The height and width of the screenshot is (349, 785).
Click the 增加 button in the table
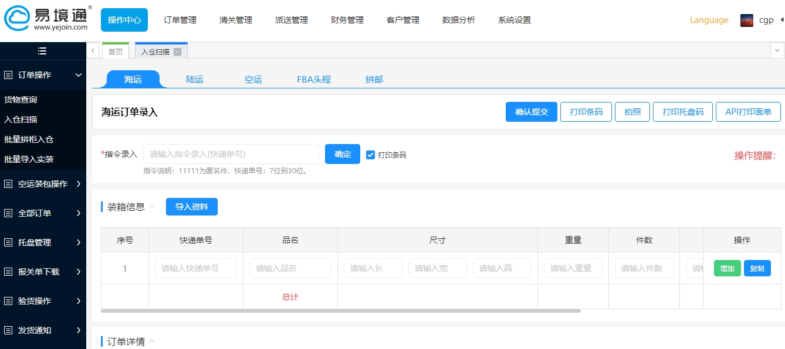(727, 268)
